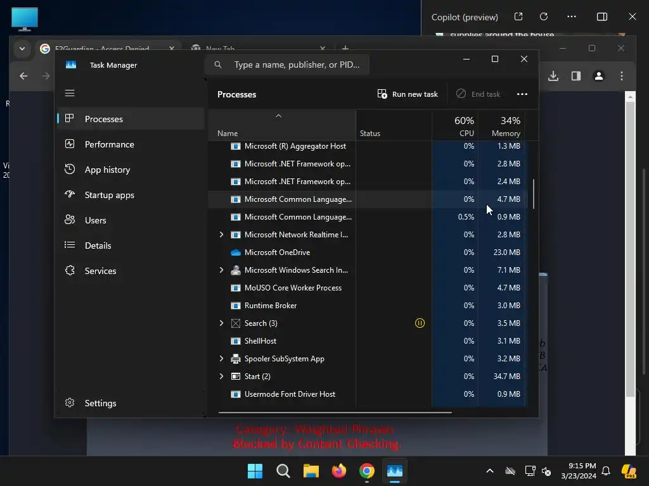Expand Microsoft Network Realtime process group
The height and width of the screenshot is (486, 649).
[221, 234]
